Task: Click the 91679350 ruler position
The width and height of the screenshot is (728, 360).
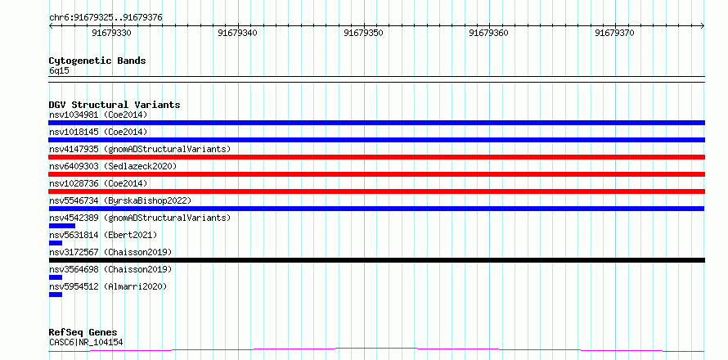Action: pos(363,33)
